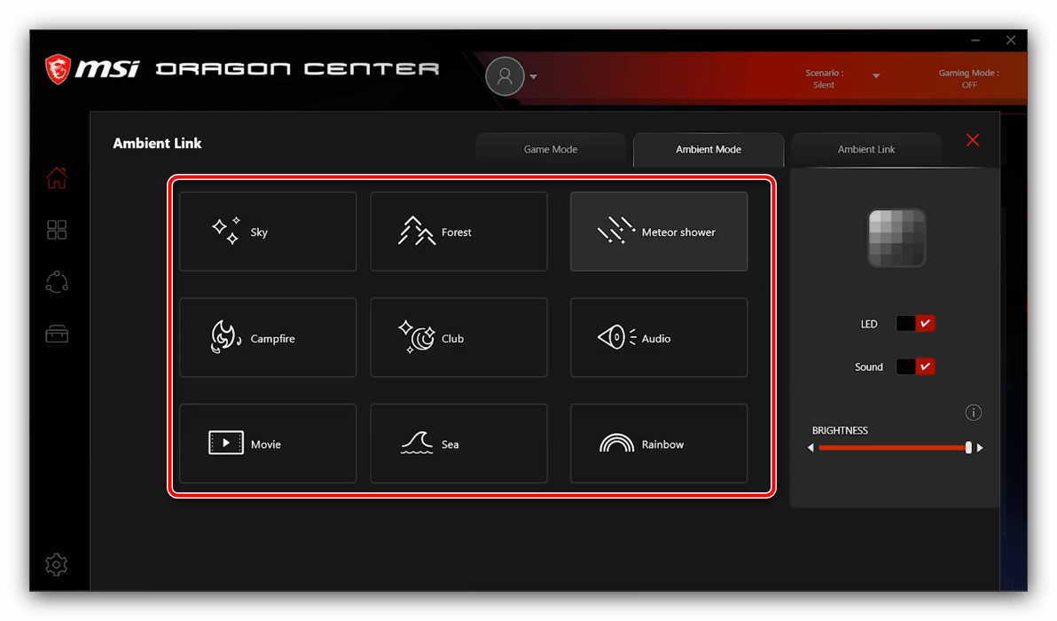Click the user profile avatar icon

click(505, 76)
